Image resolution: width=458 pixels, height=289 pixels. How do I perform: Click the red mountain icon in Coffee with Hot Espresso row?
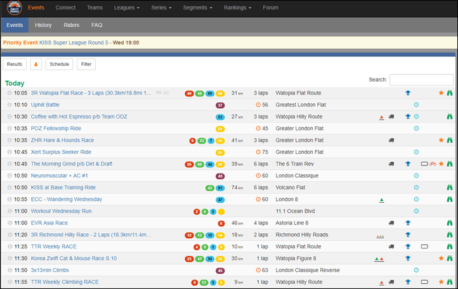381,117
